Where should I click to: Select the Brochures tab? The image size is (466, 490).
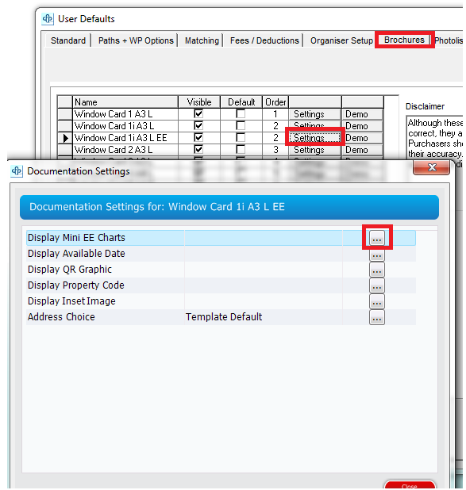click(404, 40)
